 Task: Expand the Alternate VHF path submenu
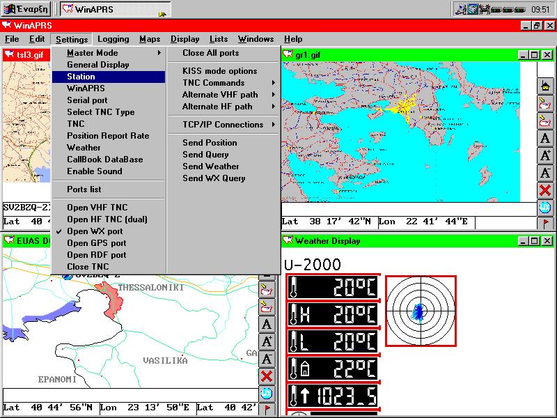[223, 95]
